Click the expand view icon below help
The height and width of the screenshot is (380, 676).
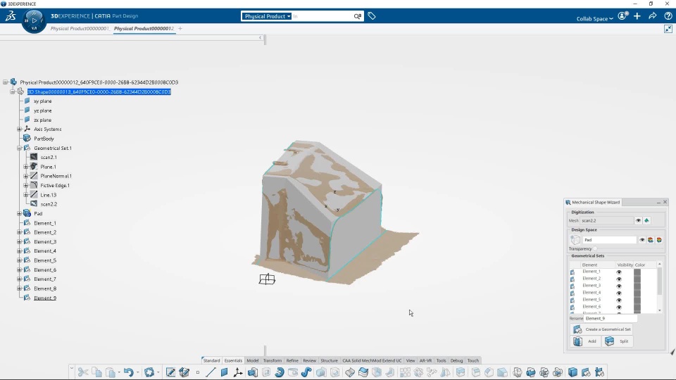click(x=668, y=28)
